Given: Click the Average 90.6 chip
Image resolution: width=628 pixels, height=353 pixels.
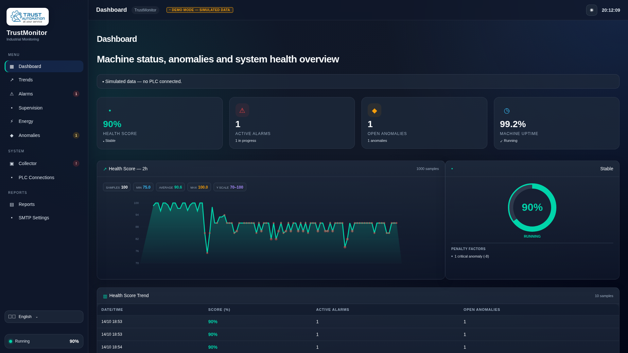Looking at the screenshot, I should 170,187.
